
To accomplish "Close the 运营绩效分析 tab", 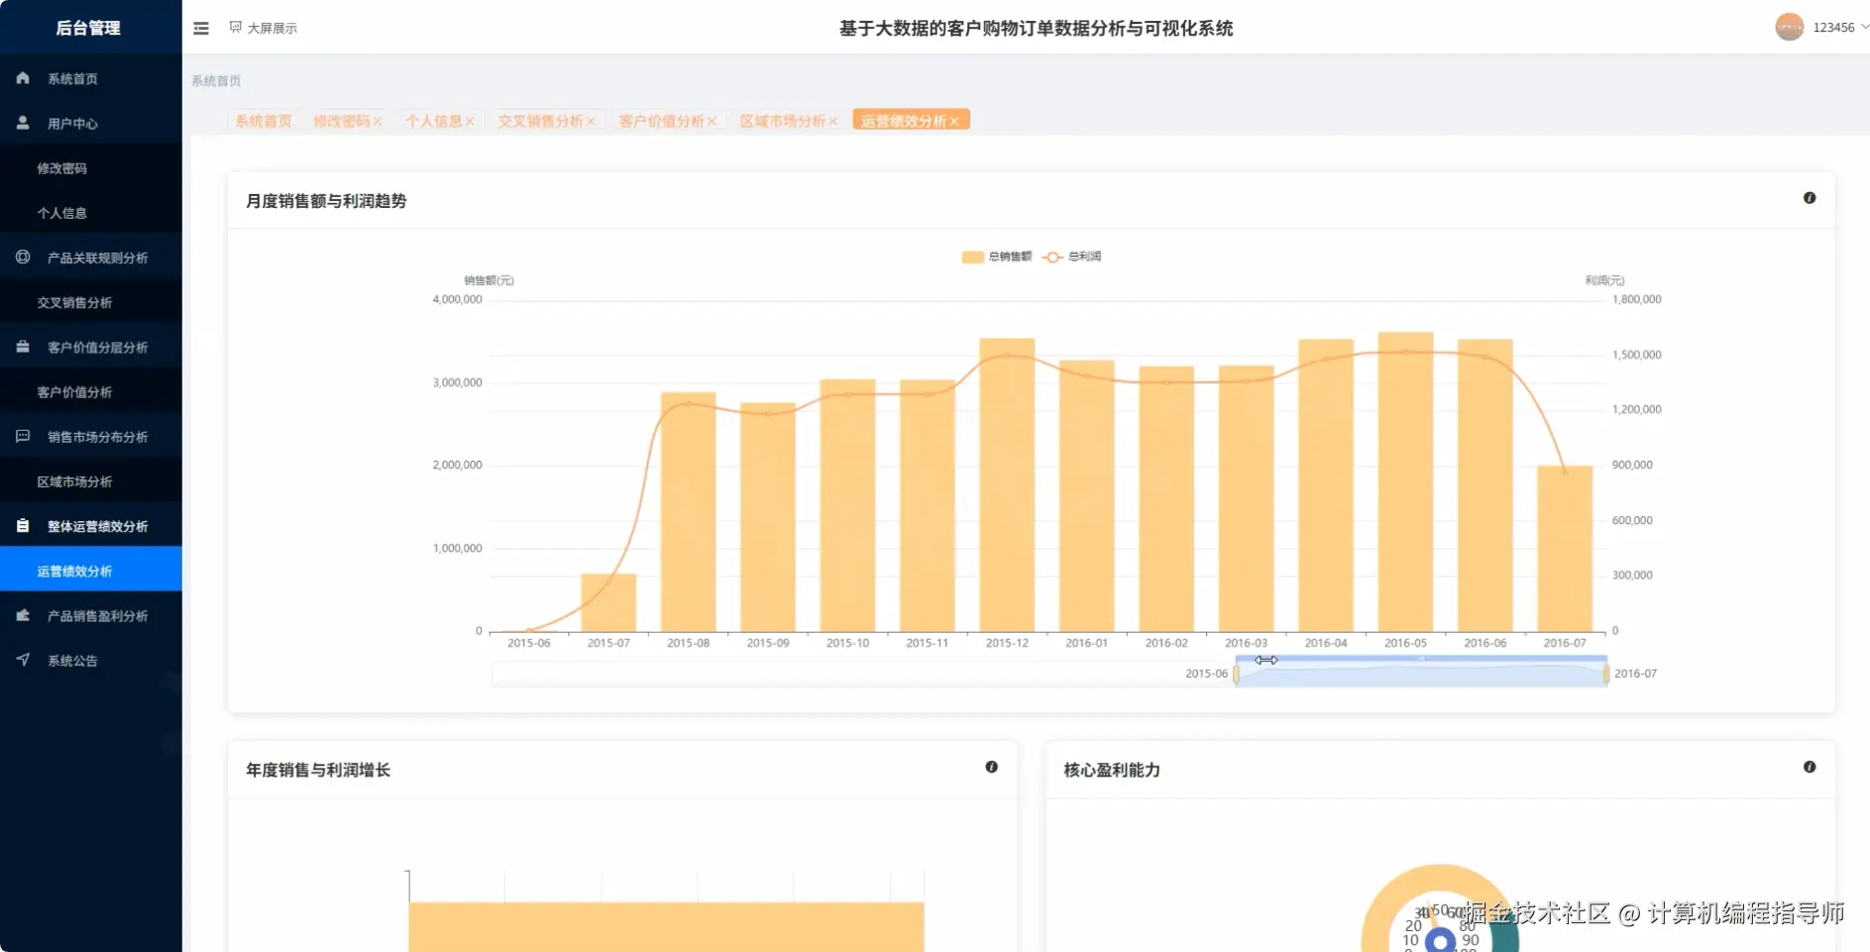I will (x=954, y=122).
